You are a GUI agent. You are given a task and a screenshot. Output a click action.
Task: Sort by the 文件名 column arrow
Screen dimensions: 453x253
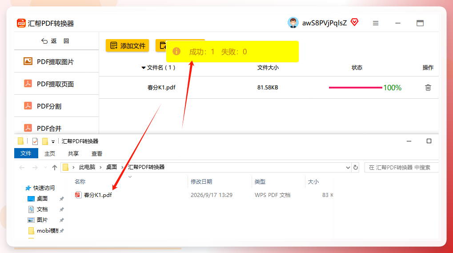coord(143,68)
